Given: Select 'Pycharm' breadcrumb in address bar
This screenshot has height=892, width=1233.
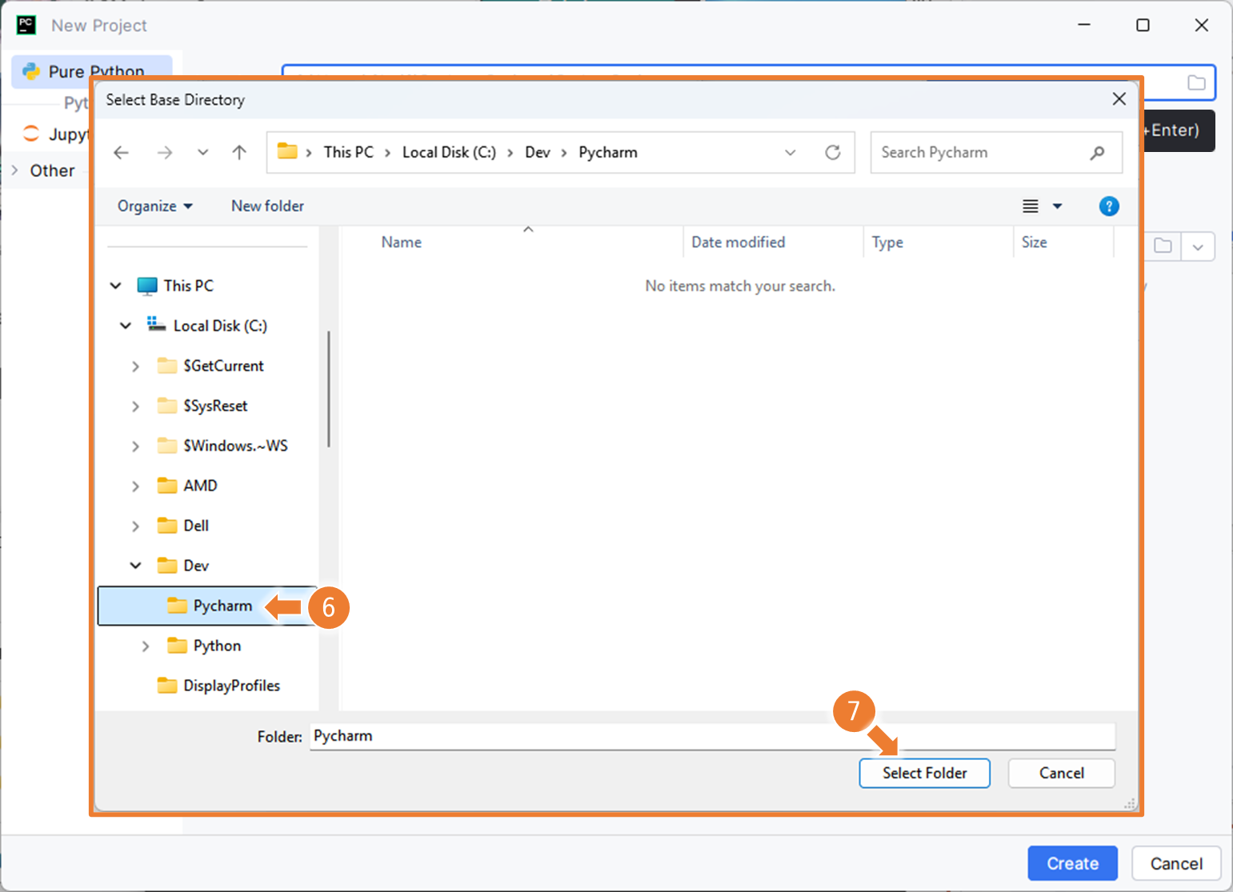Looking at the screenshot, I should tap(608, 152).
